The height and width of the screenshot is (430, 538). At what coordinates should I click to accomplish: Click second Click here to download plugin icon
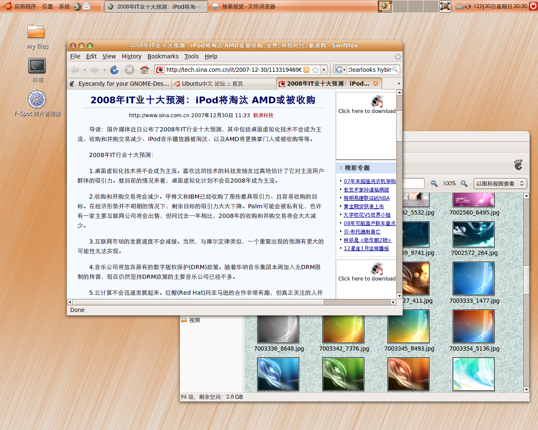[x=377, y=269]
